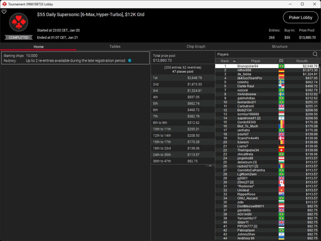
Task: Open the player search magnifier
Action: tap(315, 54)
